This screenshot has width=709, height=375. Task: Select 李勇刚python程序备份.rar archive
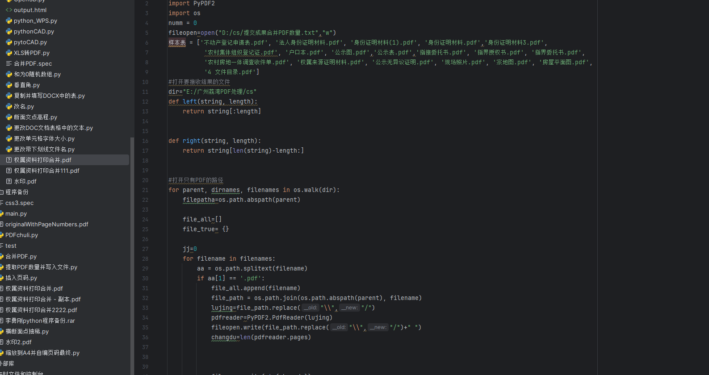tap(40, 321)
